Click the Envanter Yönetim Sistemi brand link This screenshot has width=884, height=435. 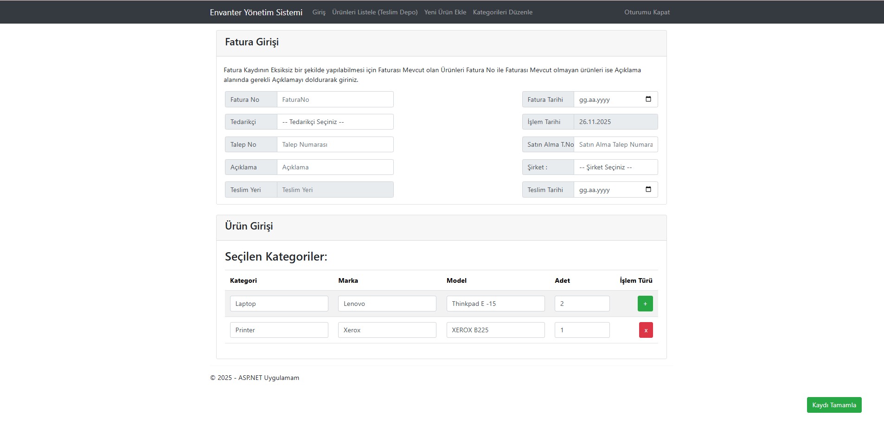(256, 12)
